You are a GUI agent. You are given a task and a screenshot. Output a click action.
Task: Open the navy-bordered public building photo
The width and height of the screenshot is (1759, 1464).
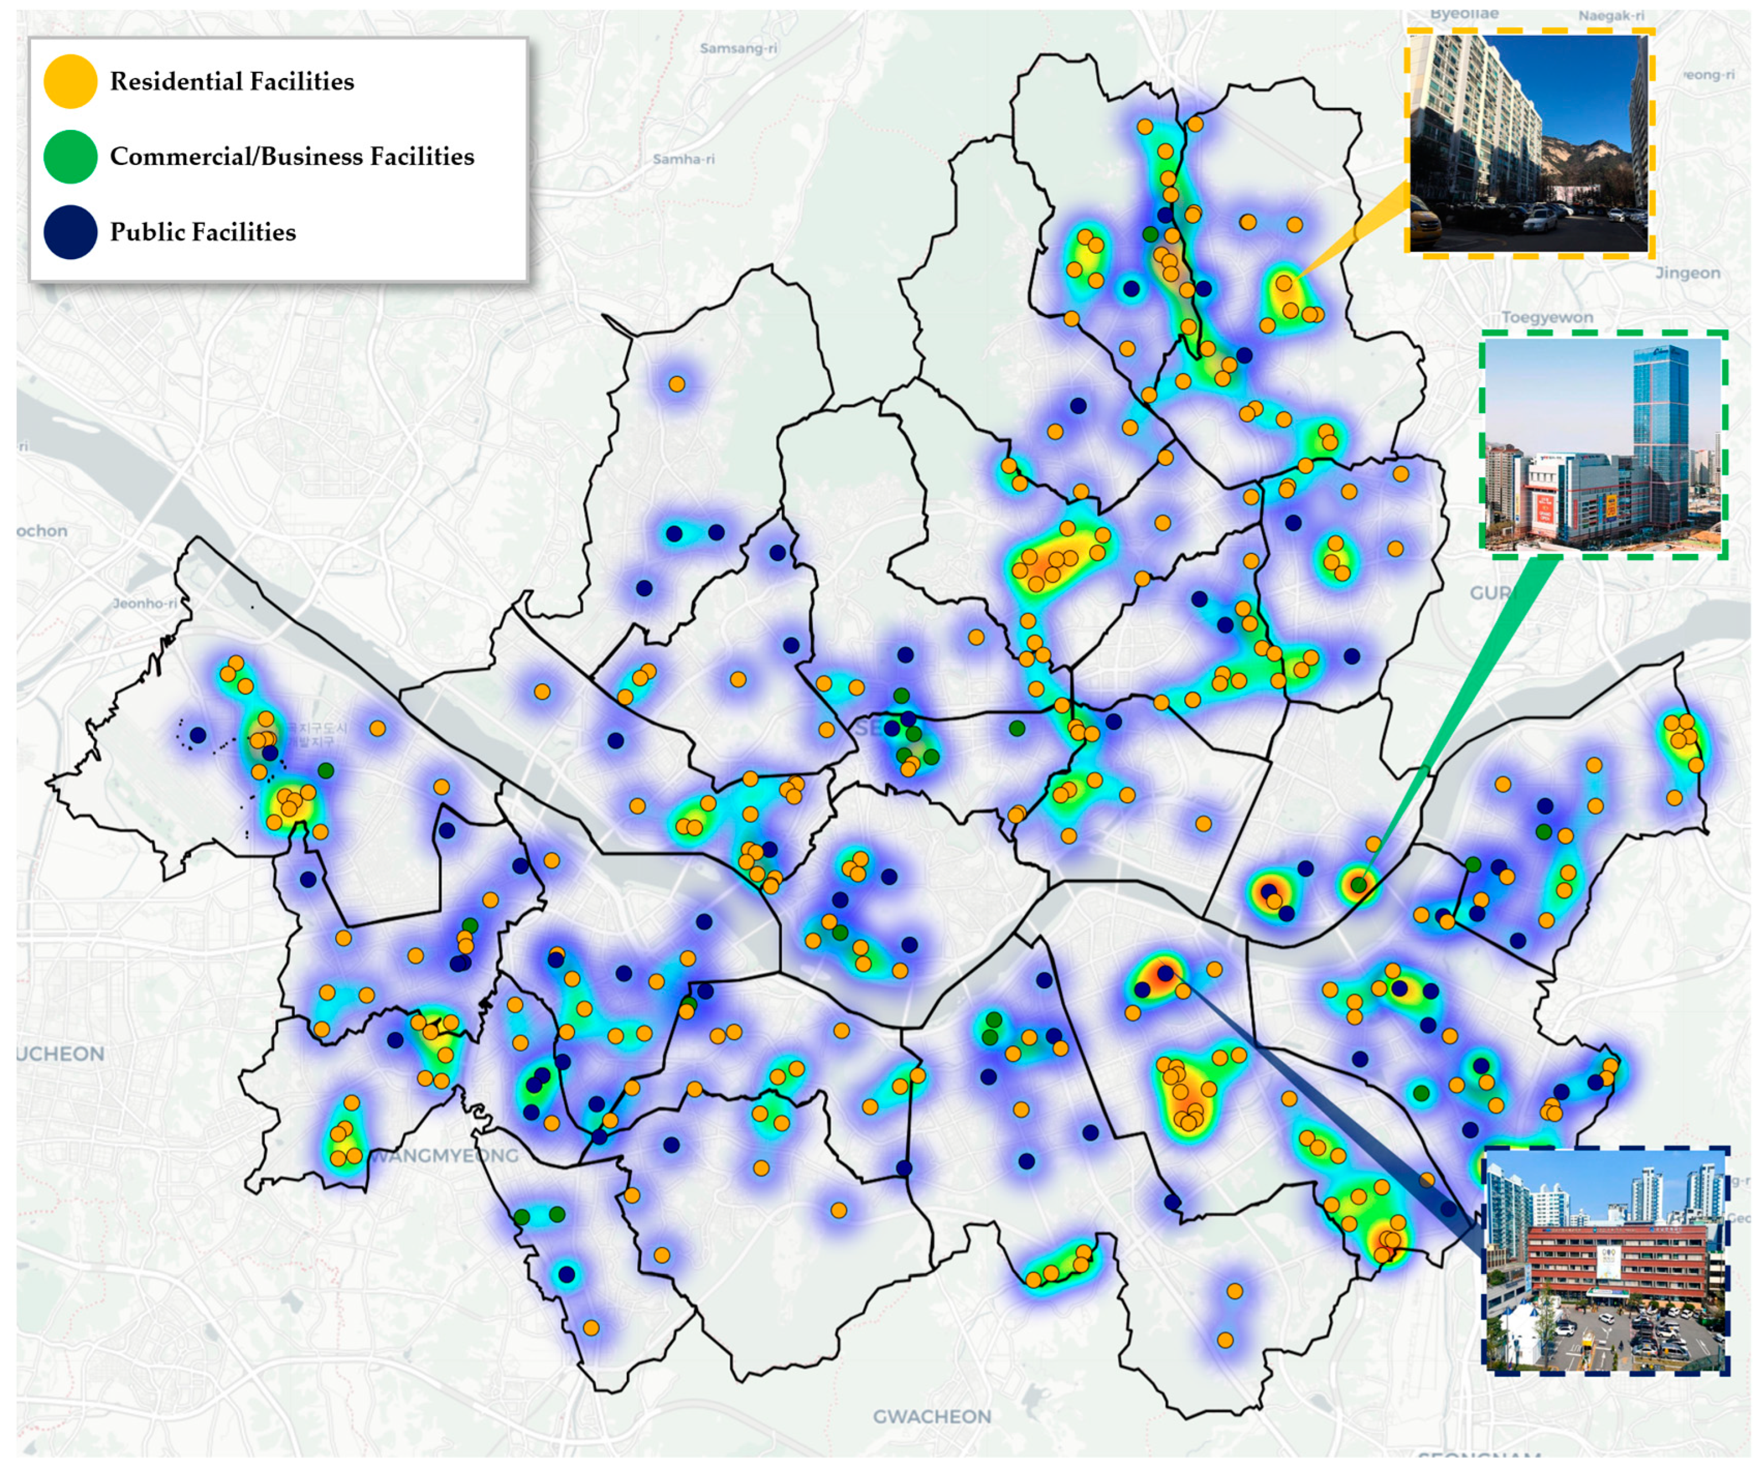[1605, 1262]
